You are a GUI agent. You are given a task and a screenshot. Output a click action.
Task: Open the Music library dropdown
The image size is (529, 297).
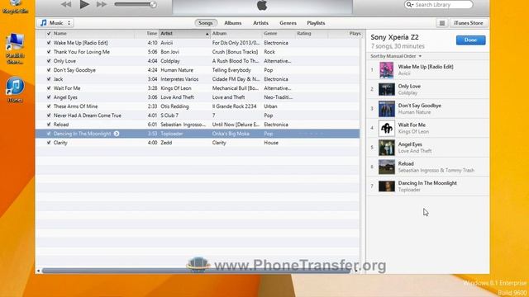tap(55, 23)
